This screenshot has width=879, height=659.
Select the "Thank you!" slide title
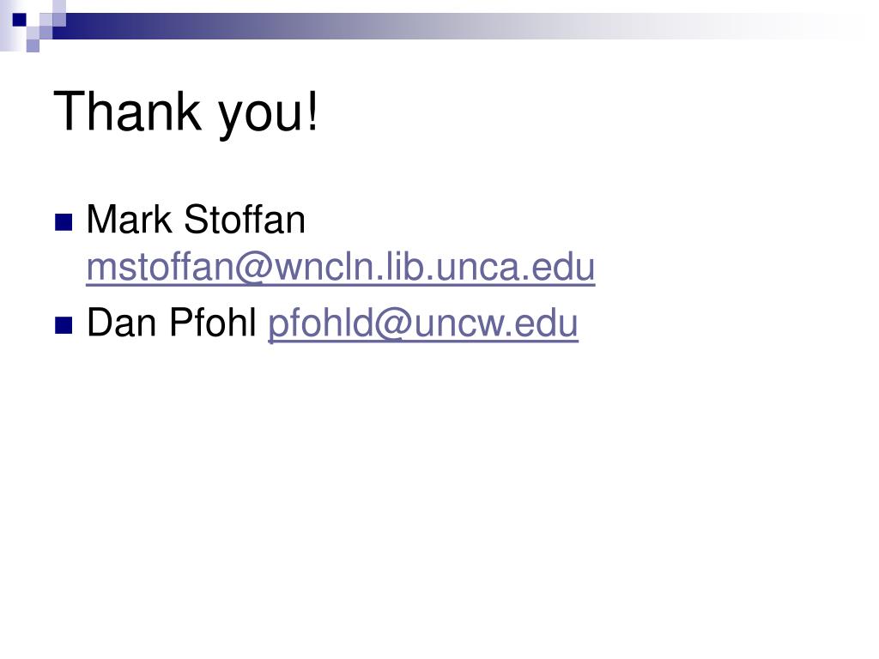click(x=186, y=112)
